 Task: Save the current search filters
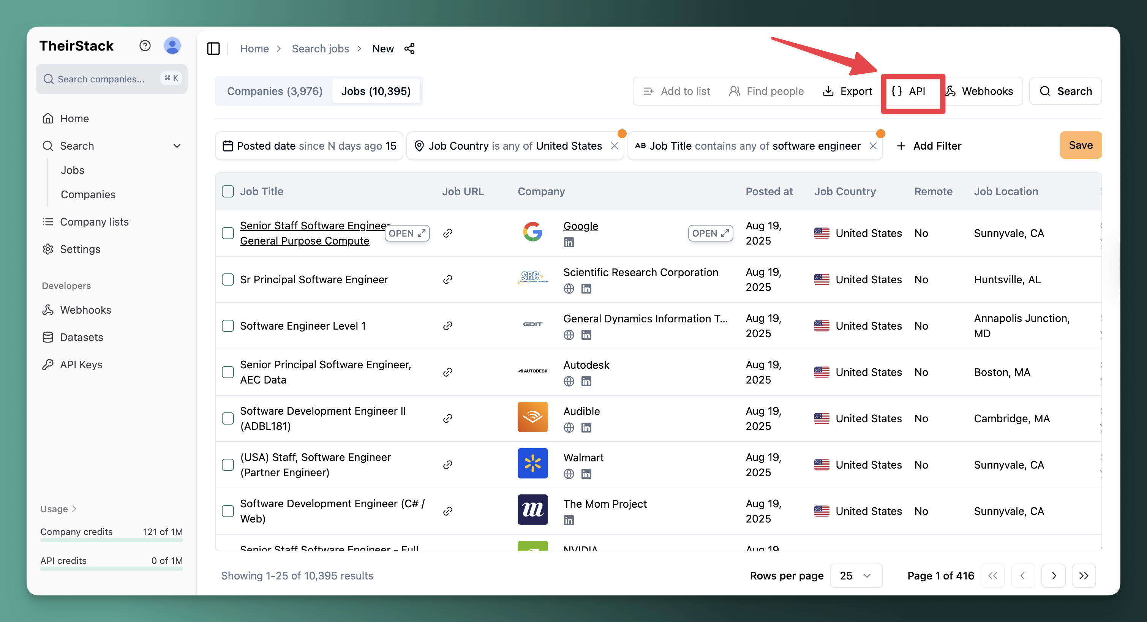1081,145
